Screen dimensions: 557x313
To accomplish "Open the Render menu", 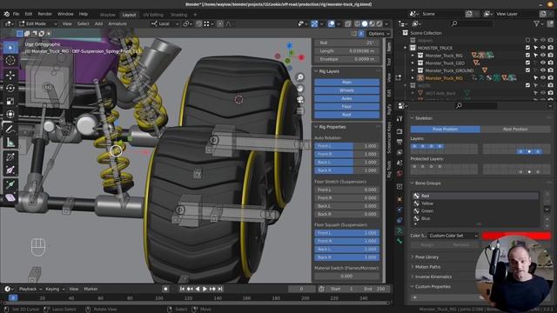I will (45, 14).
